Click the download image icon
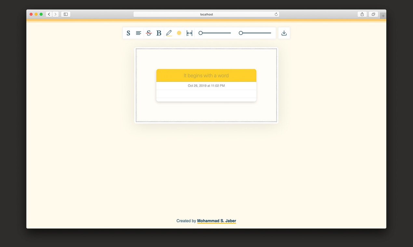Image resolution: width=413 pixels, height=247 pixels. pos(284,33)
